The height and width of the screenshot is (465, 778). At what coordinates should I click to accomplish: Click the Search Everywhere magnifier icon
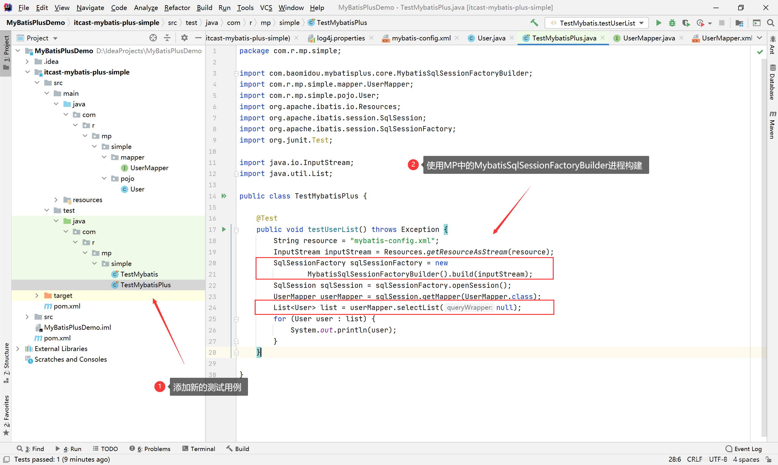(770, 23)
